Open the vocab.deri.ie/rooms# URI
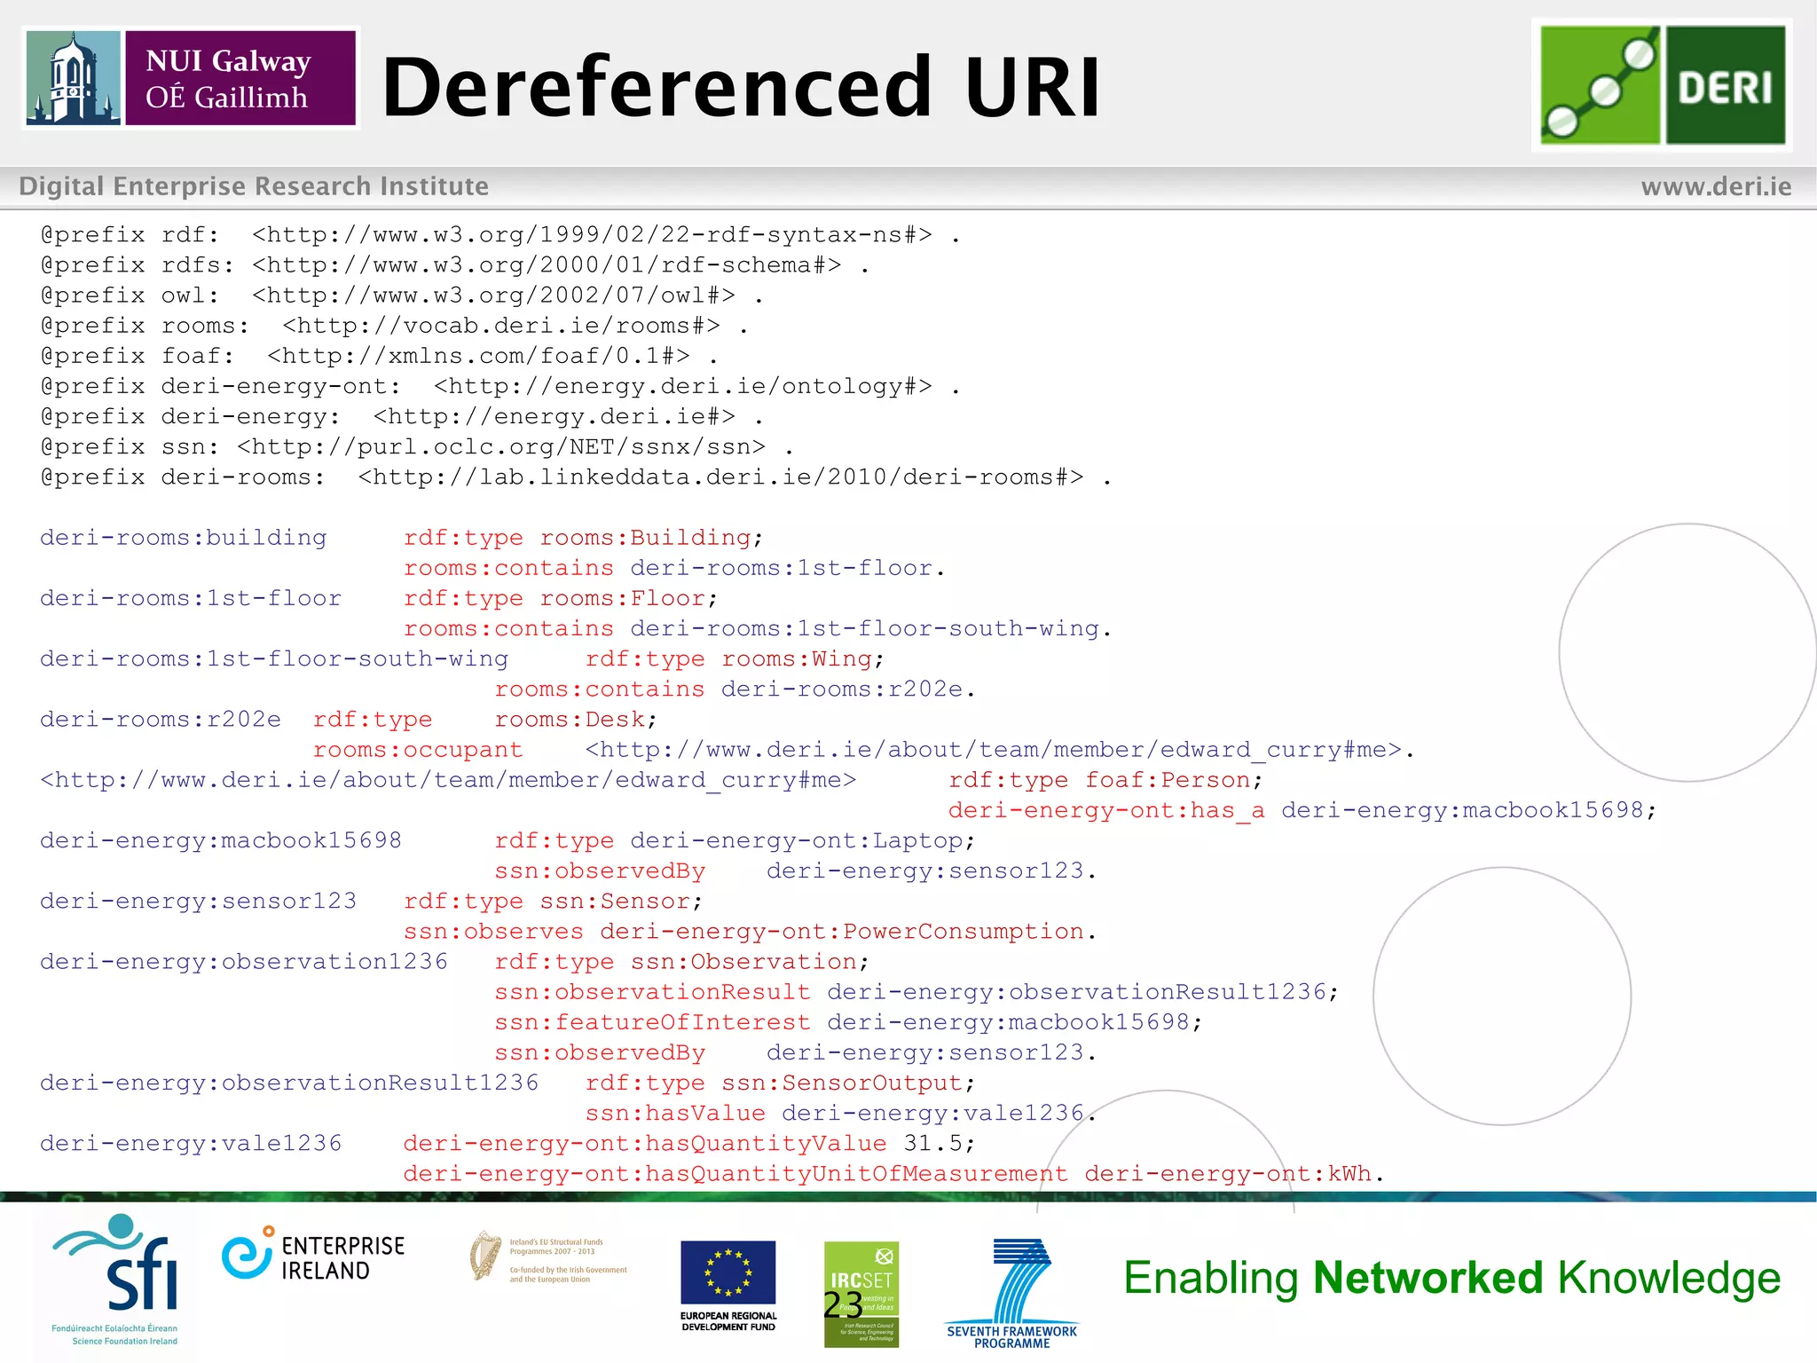 point(501,326)
